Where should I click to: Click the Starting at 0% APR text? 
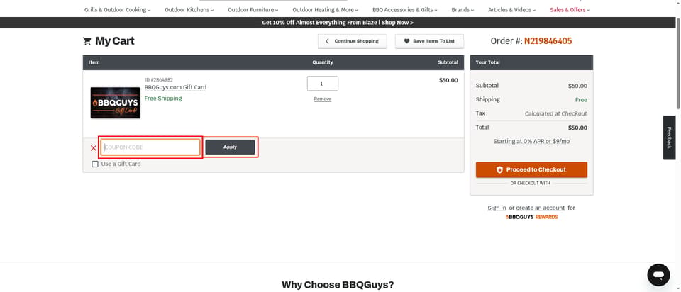pyautogui.click(x=531, y=142)
